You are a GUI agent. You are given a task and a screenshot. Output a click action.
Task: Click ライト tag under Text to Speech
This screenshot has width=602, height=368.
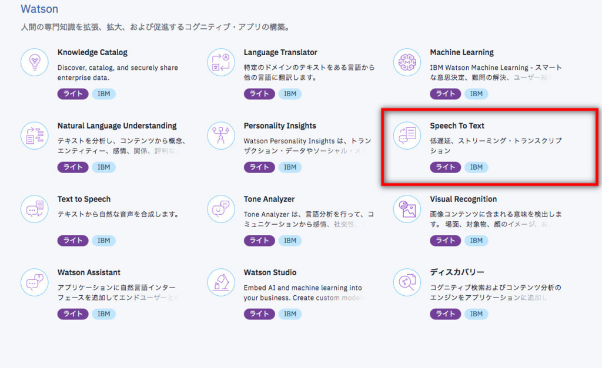73,241
